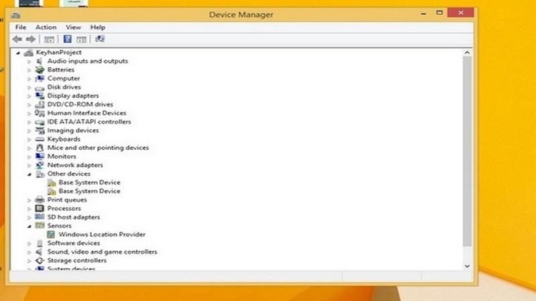Click the SD host adapters icon
This screenshot has height=301, width=536.
(40, 217)
